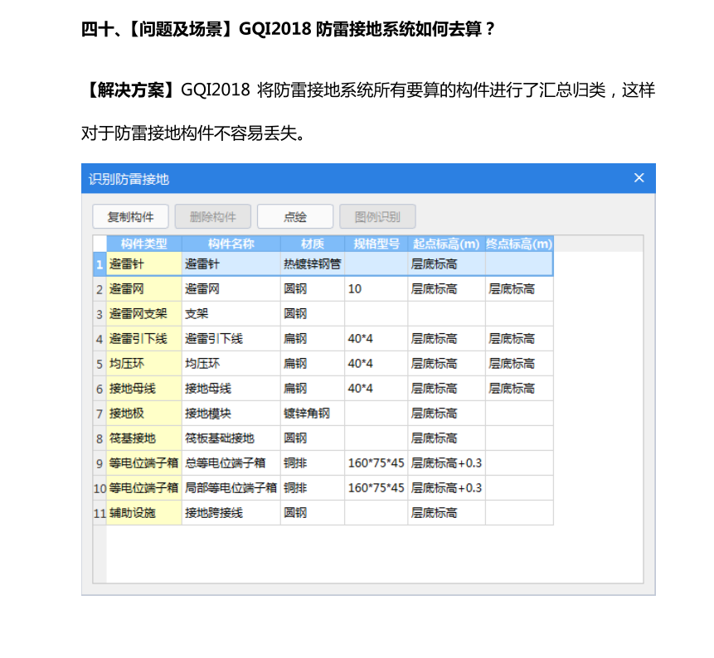Click 铜排 in the 总等电位端子箱 row
Viewport: 714px width, 658px height.
pyautogui.click(x=313, y=463)
